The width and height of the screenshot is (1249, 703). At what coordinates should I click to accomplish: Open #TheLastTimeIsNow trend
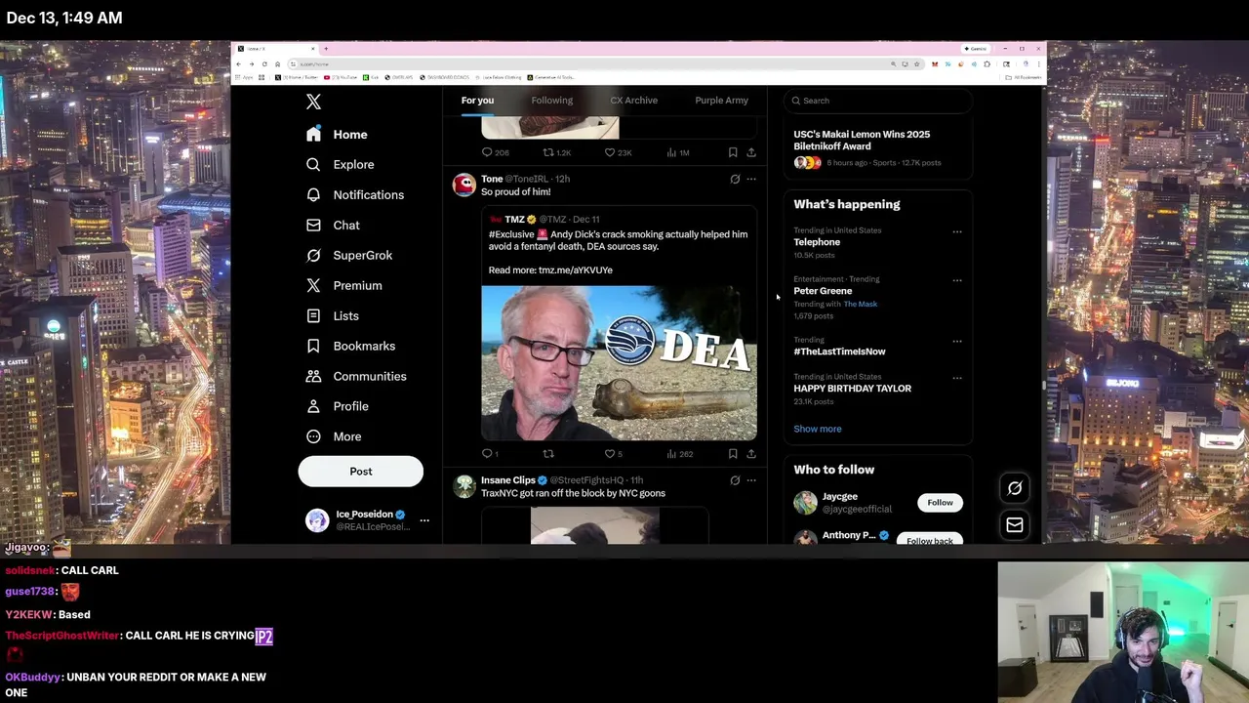point(839,351)
